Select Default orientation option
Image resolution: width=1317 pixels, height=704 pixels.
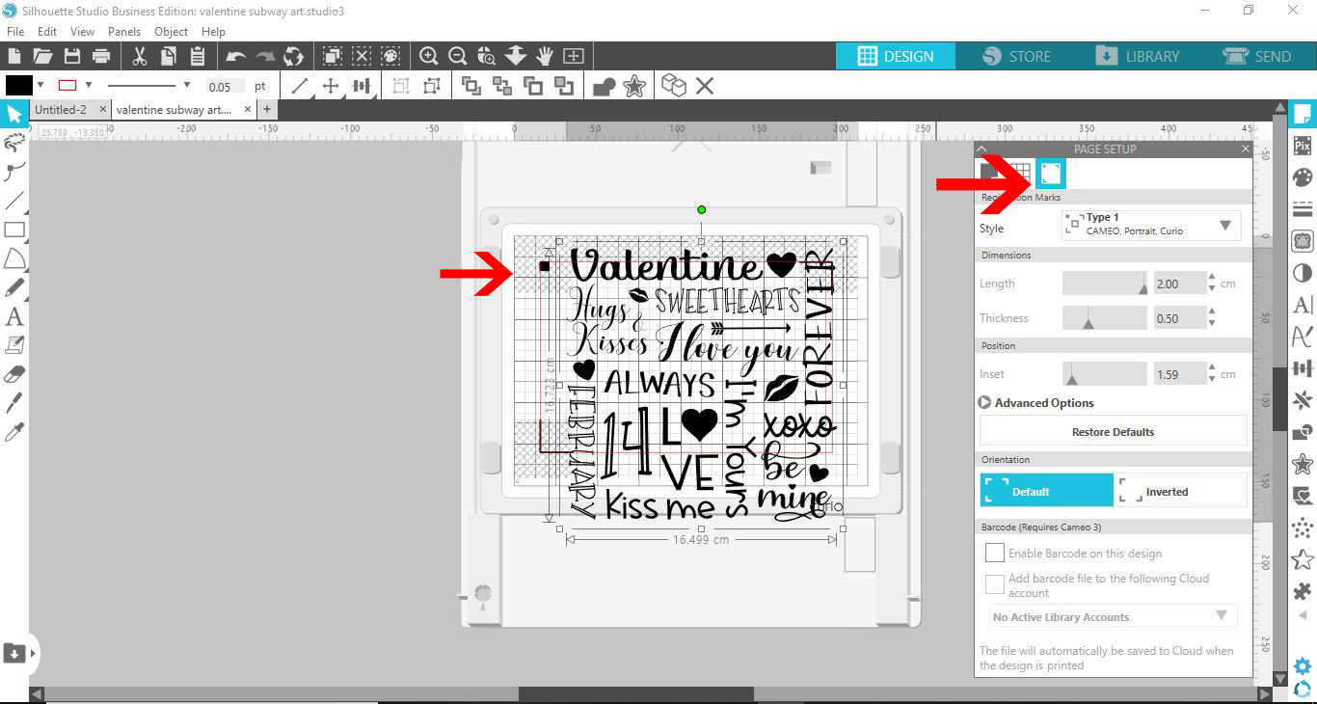point(1046,491)
